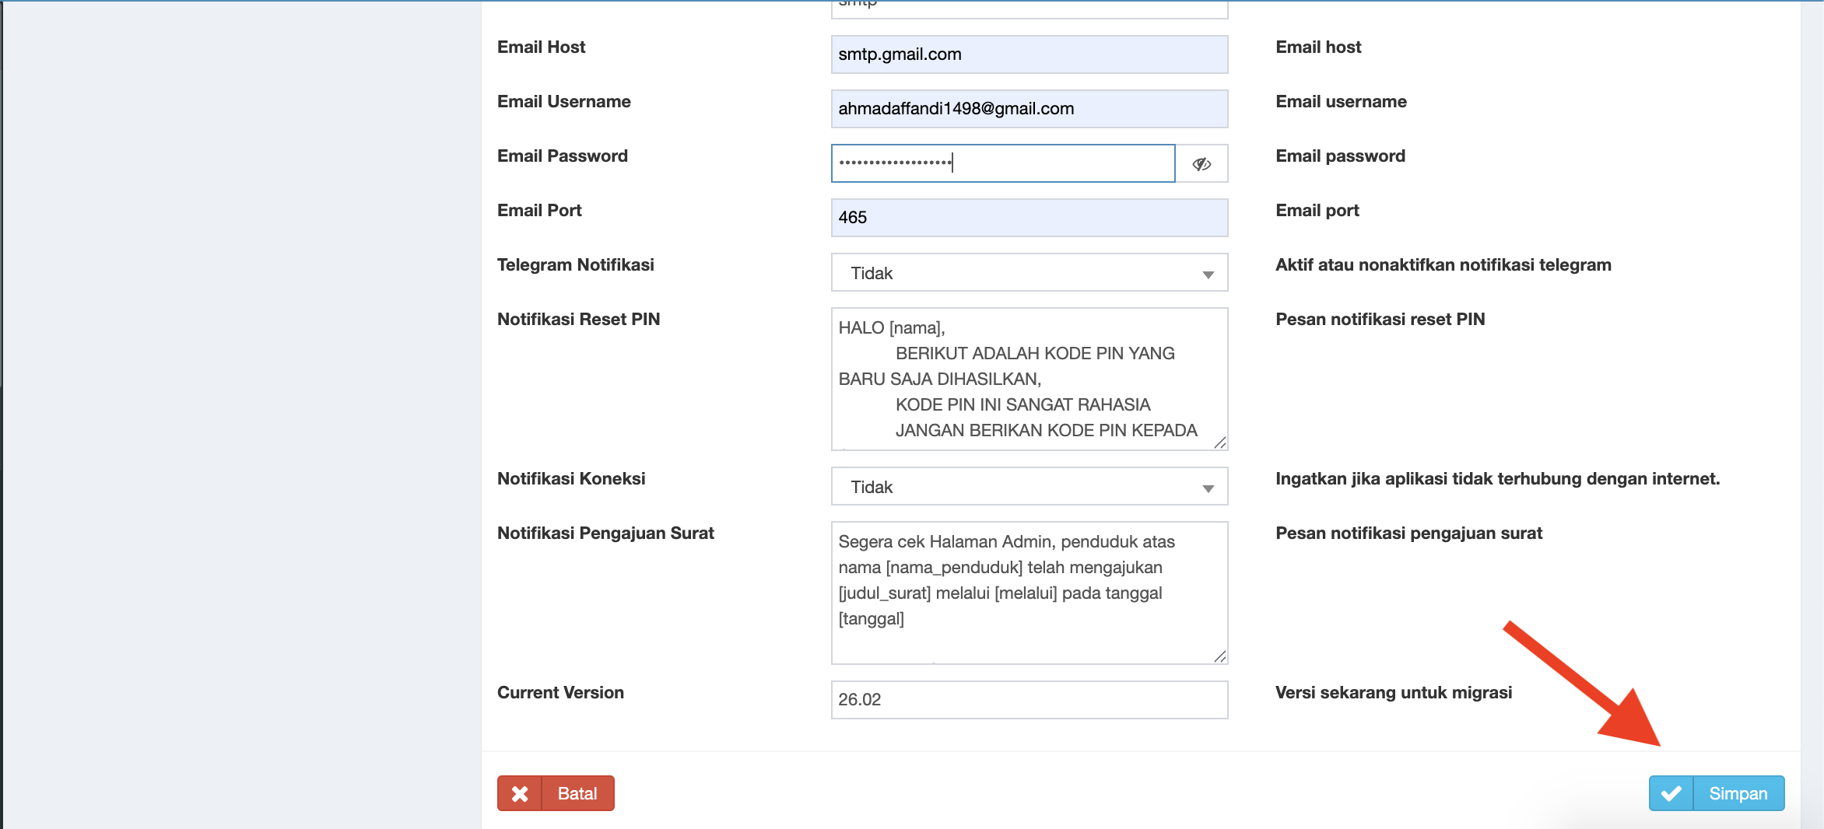The height and width of the screenshot is (829, 1824).
Task: Click the partially visible smtp field at top
Action: point(1029,8)
